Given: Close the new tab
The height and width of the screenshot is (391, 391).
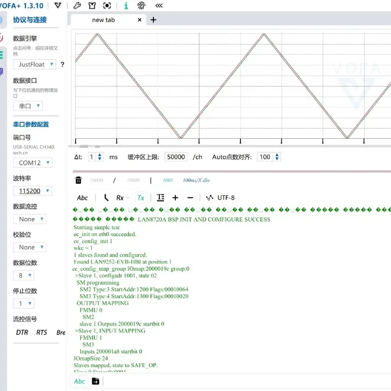Looking at the screenshot, I should [x=140, y=20].
